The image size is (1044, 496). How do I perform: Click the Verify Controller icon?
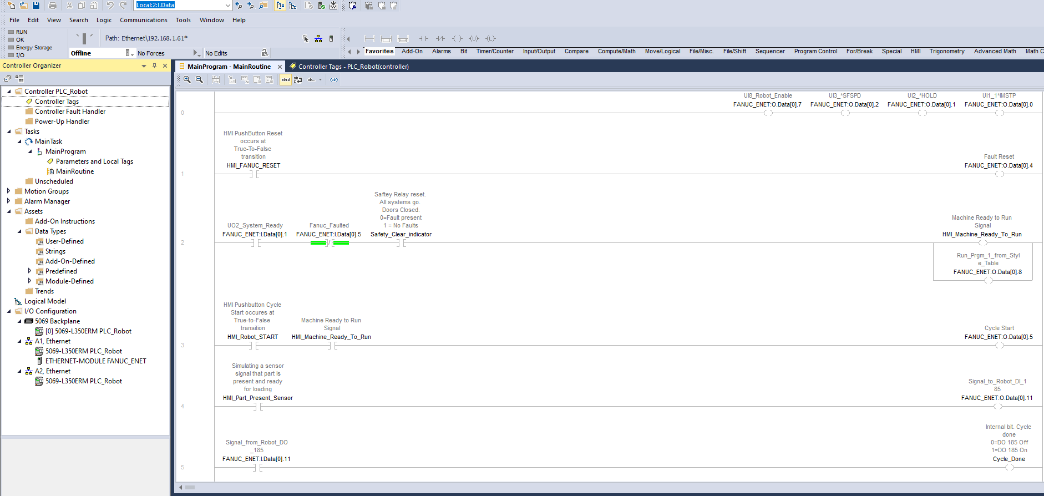321,6
